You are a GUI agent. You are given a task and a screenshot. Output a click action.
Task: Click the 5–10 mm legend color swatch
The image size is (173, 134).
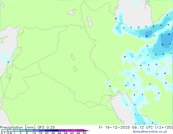30,130
